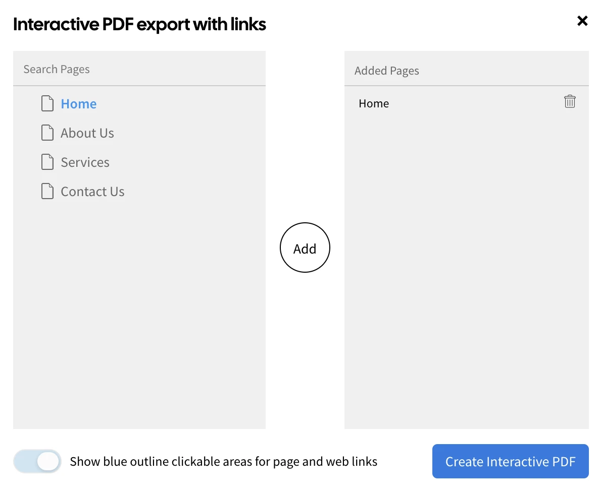The image size is (599, 494).
Task: Select the About Us page
Action: click(87, 133)
